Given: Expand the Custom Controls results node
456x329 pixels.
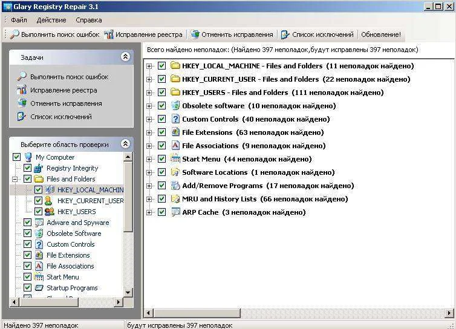Looking at the screenshot, I should click(149, 119).
